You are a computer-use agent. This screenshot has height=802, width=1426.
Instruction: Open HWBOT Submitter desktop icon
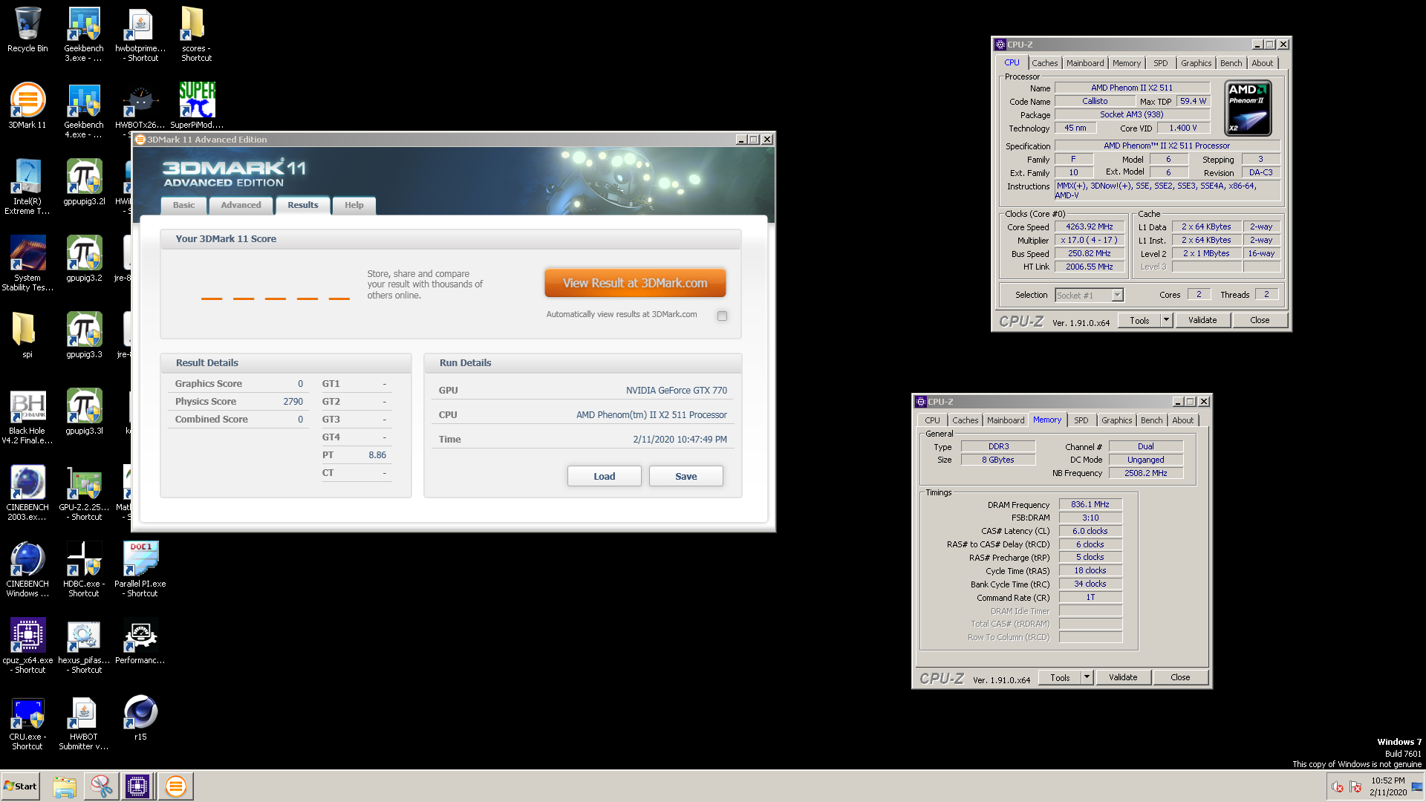(84, 723)
